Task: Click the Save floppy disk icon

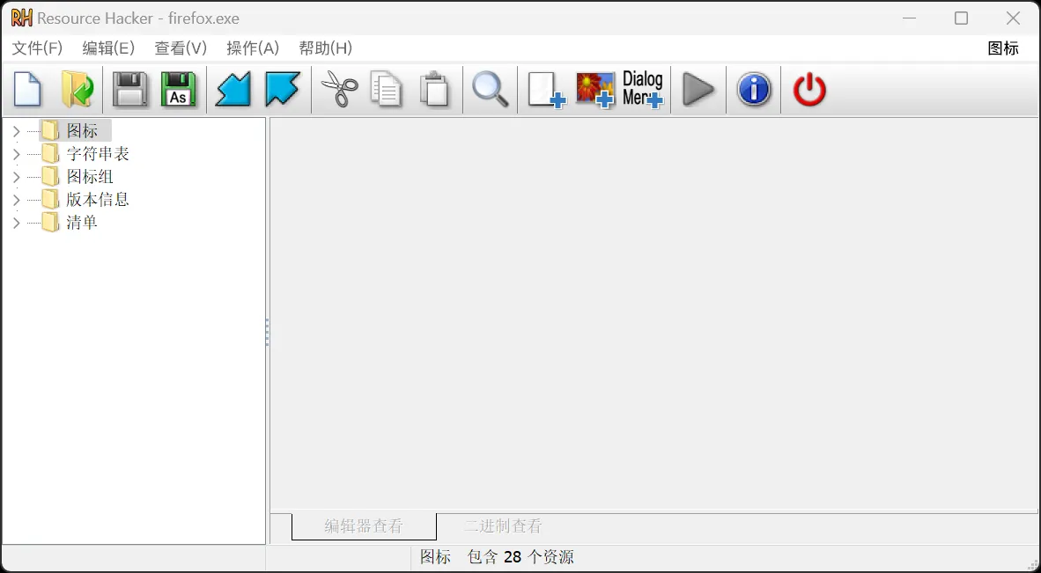Action: pos(130,90)
